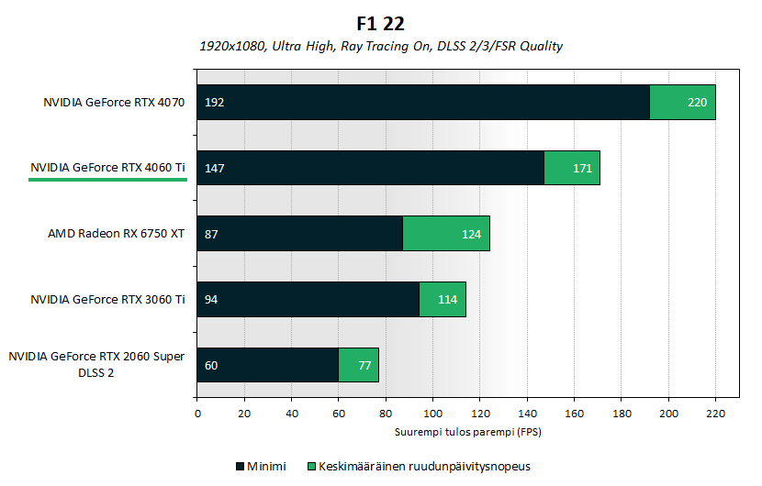
Task: Select the NVIDIA GeForce RTX 4070 label
Action: coord(114,103)
